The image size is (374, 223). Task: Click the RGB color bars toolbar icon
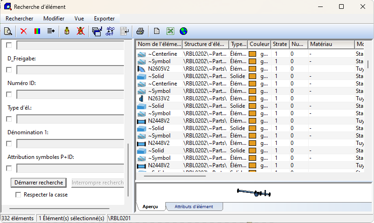tap(37, 31)
